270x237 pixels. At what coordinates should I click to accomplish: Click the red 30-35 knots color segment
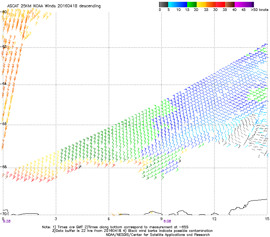[220, 4]
